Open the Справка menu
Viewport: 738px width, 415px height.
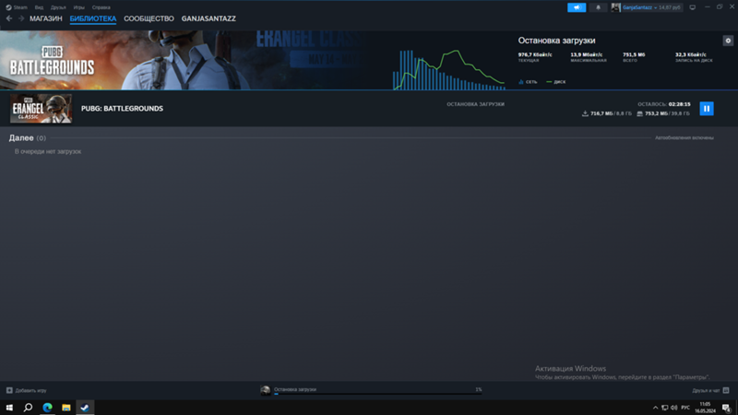pyautogui.click(x=101, y=7)
